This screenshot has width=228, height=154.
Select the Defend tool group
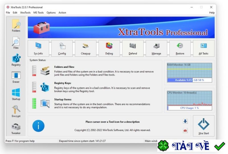click(133, 48)
